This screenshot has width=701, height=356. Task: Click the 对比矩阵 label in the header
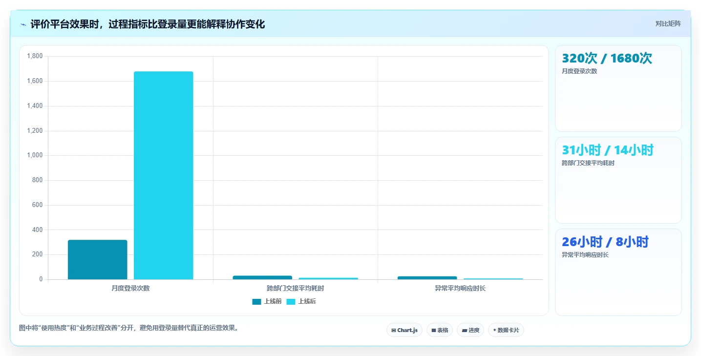point(668,23)
